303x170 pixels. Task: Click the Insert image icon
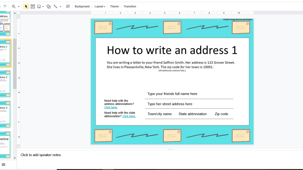(x=39, y=7)
